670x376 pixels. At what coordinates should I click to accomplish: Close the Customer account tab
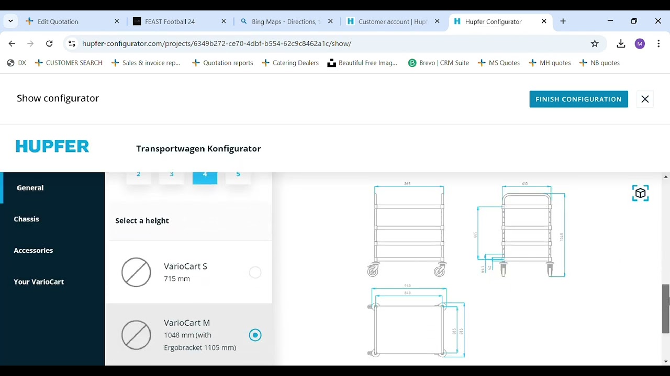coord(437,21)
